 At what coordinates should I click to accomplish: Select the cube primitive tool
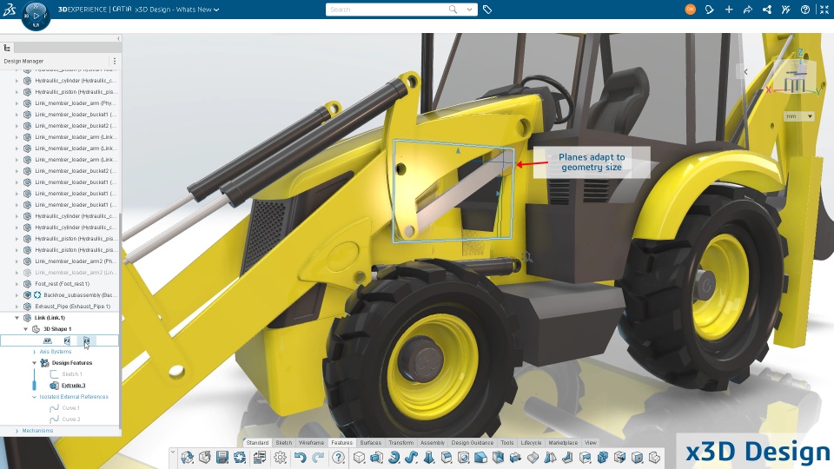[x=359, y=458]
